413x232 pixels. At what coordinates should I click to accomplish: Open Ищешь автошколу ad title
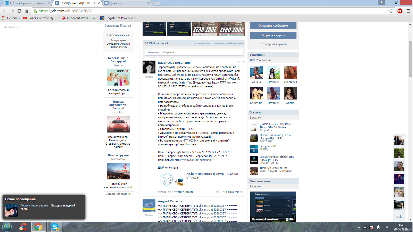tap(118, 105)
